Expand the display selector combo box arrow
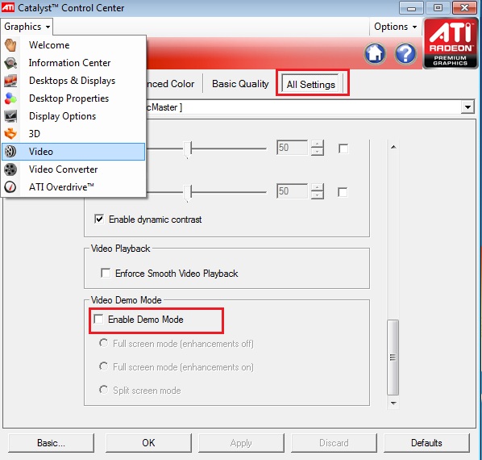Screen dimensions: 482x460 pyautogui.click(x=467, y=107)
